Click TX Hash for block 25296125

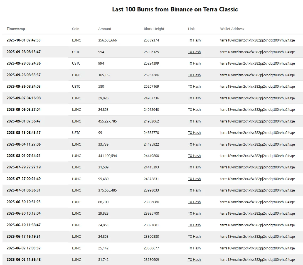(x=194, y=52)
